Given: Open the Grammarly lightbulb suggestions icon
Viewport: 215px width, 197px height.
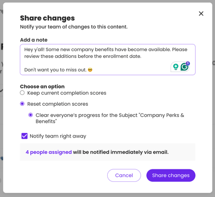Looking at the screenshot, I should point(176,67).
